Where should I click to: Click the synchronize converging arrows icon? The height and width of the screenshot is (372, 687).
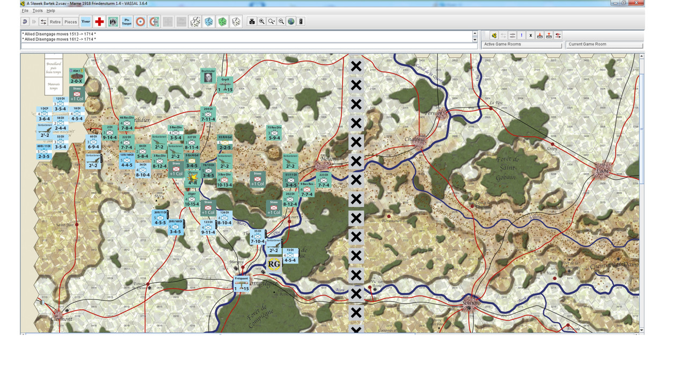pyautogui.click(x=512, y=35)
